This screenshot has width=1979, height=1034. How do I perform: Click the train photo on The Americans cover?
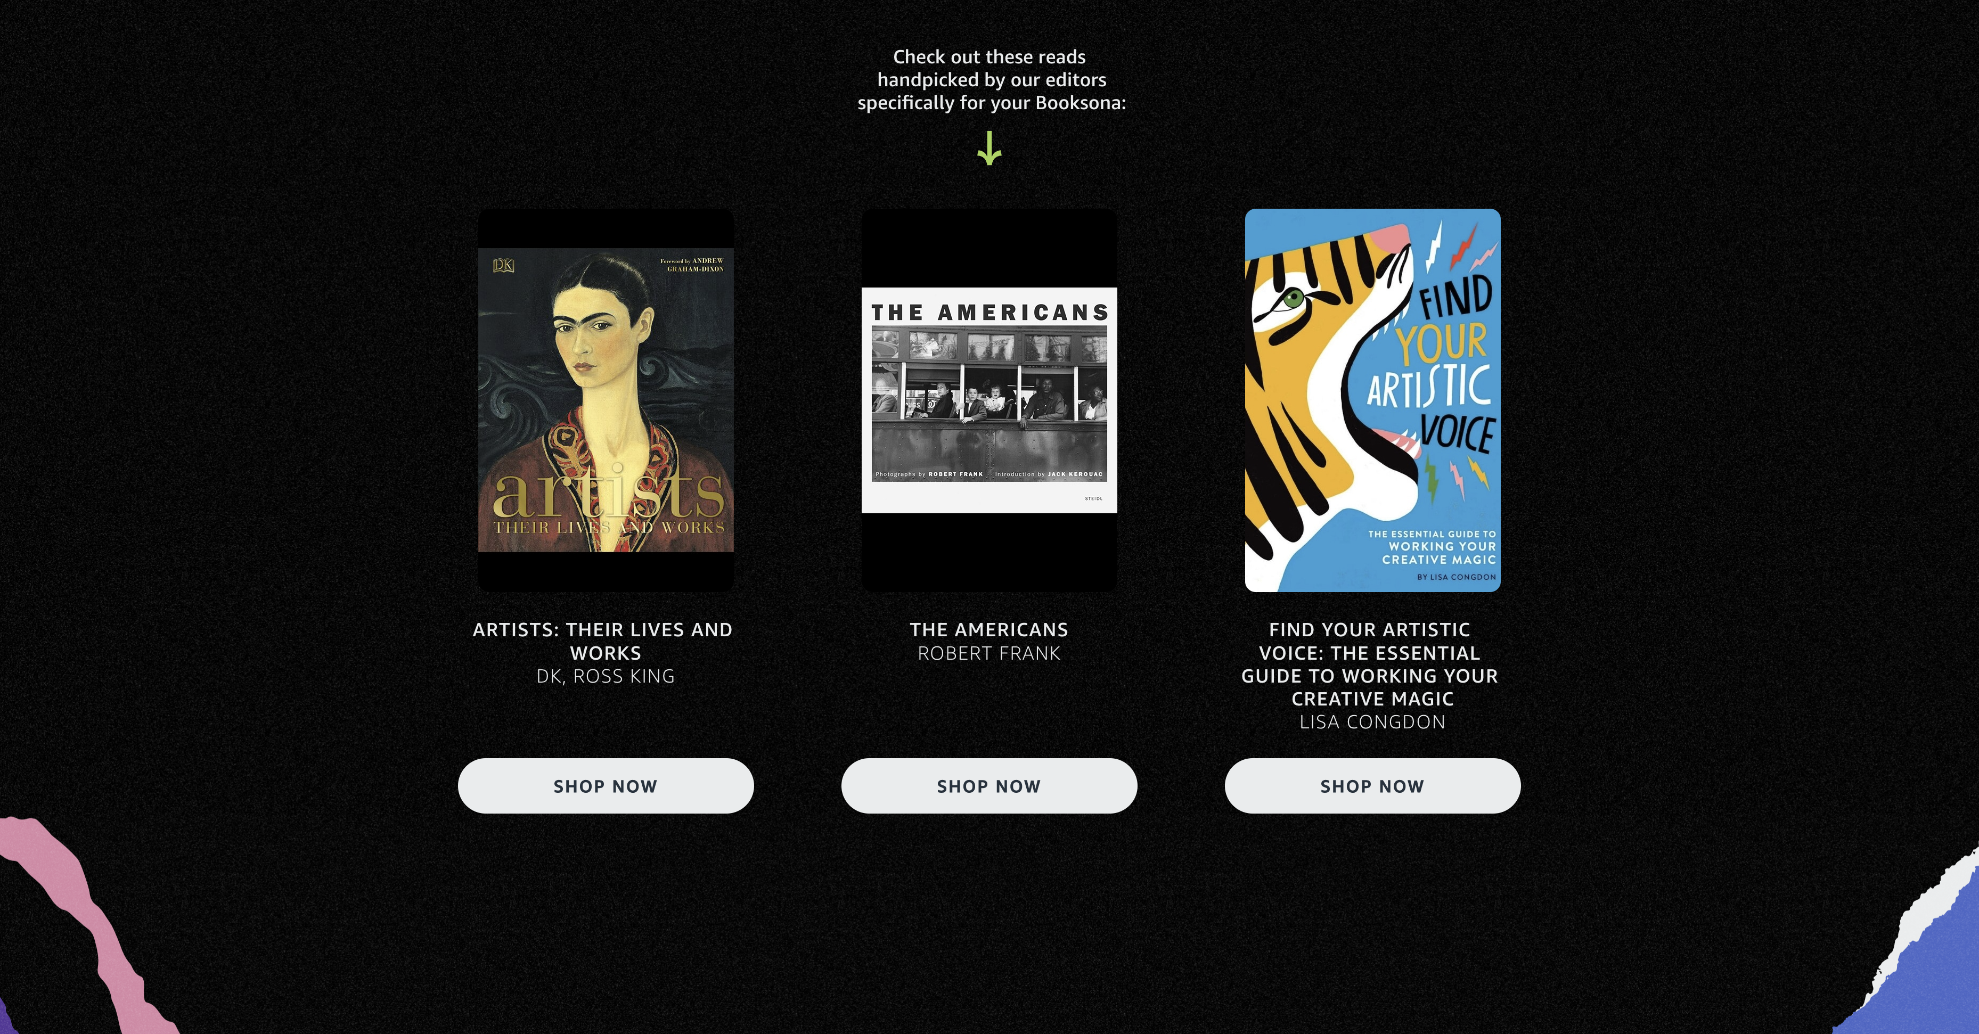pos(989,403)
